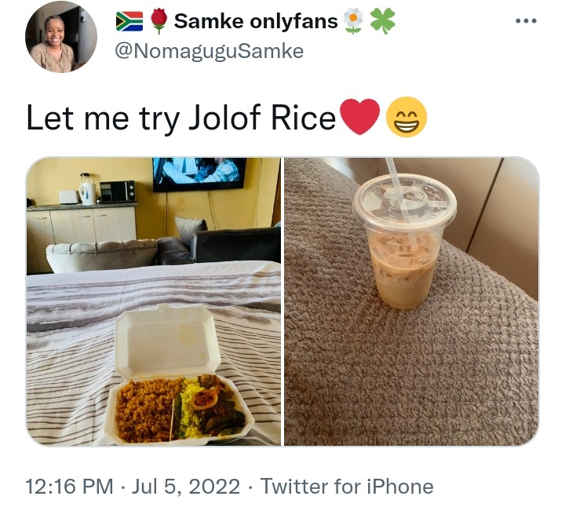Click the McCafe cup lid in right photo
The width and height of the screenshot is (565, 518).
[x=405, y=202]
